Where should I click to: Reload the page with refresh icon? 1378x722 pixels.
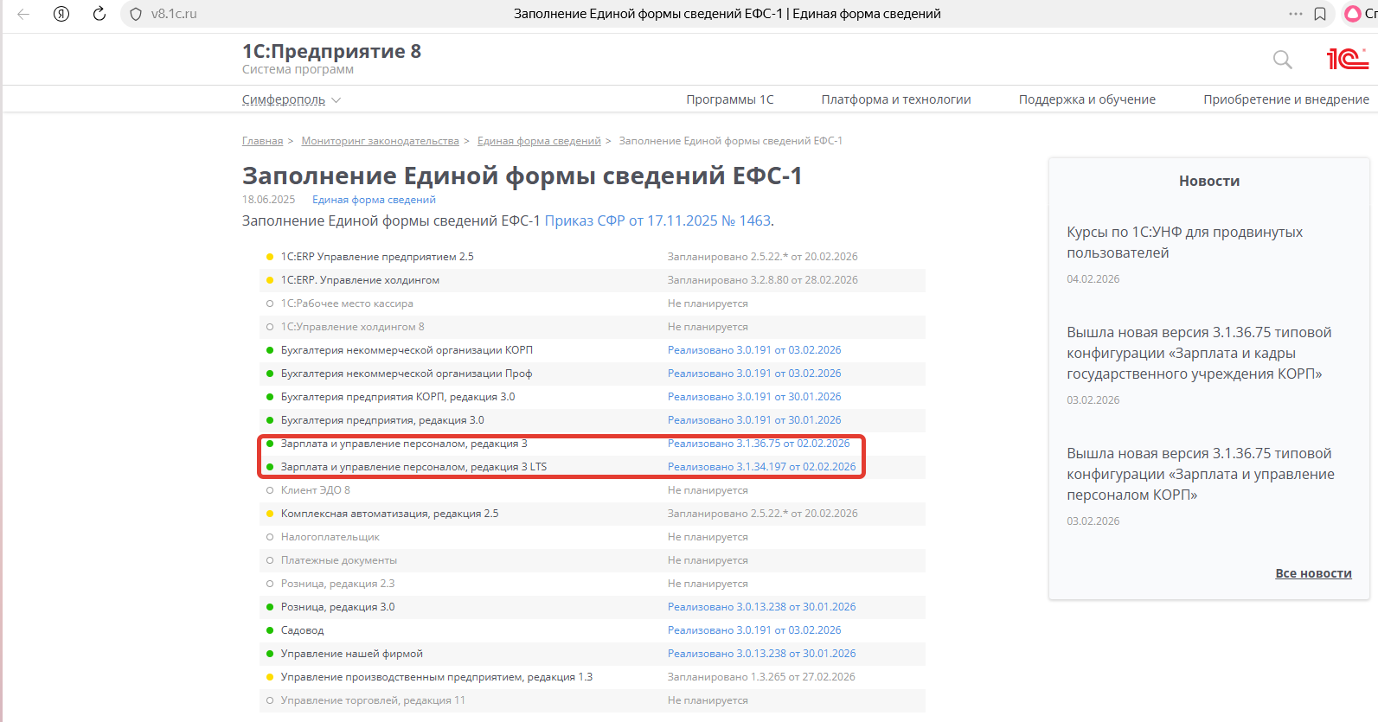99,14
